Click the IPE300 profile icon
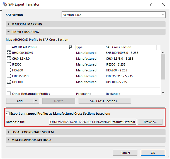This screenshot has height=159, width=170. point(9,64)
